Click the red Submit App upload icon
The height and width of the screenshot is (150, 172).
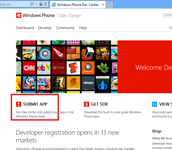coord(19,104)
